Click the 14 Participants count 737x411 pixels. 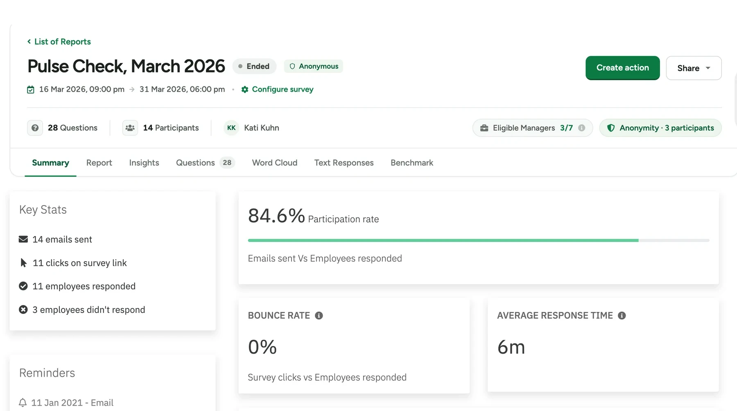[x=171, y=128]
